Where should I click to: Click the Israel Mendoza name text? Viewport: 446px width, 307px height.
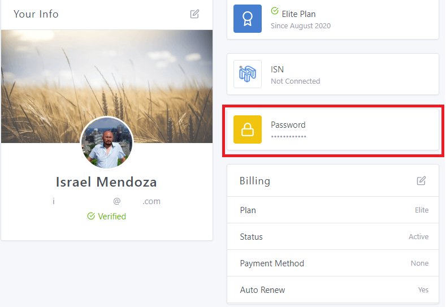106,182
